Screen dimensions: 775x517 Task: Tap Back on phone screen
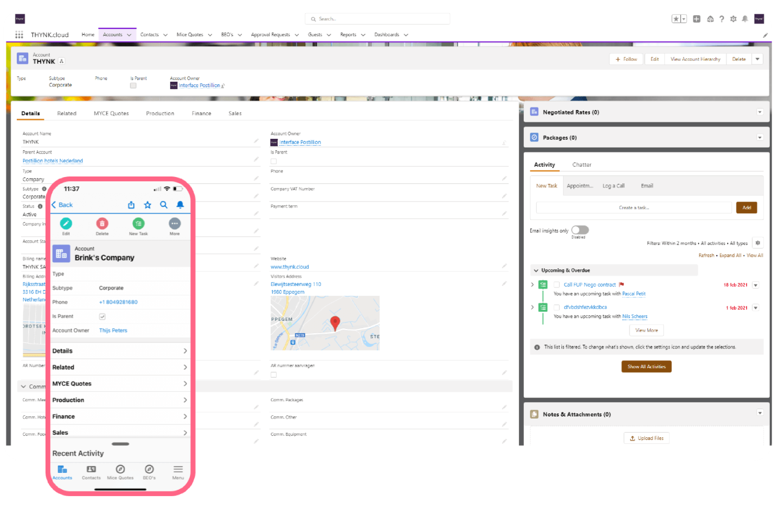coord(62,205)
